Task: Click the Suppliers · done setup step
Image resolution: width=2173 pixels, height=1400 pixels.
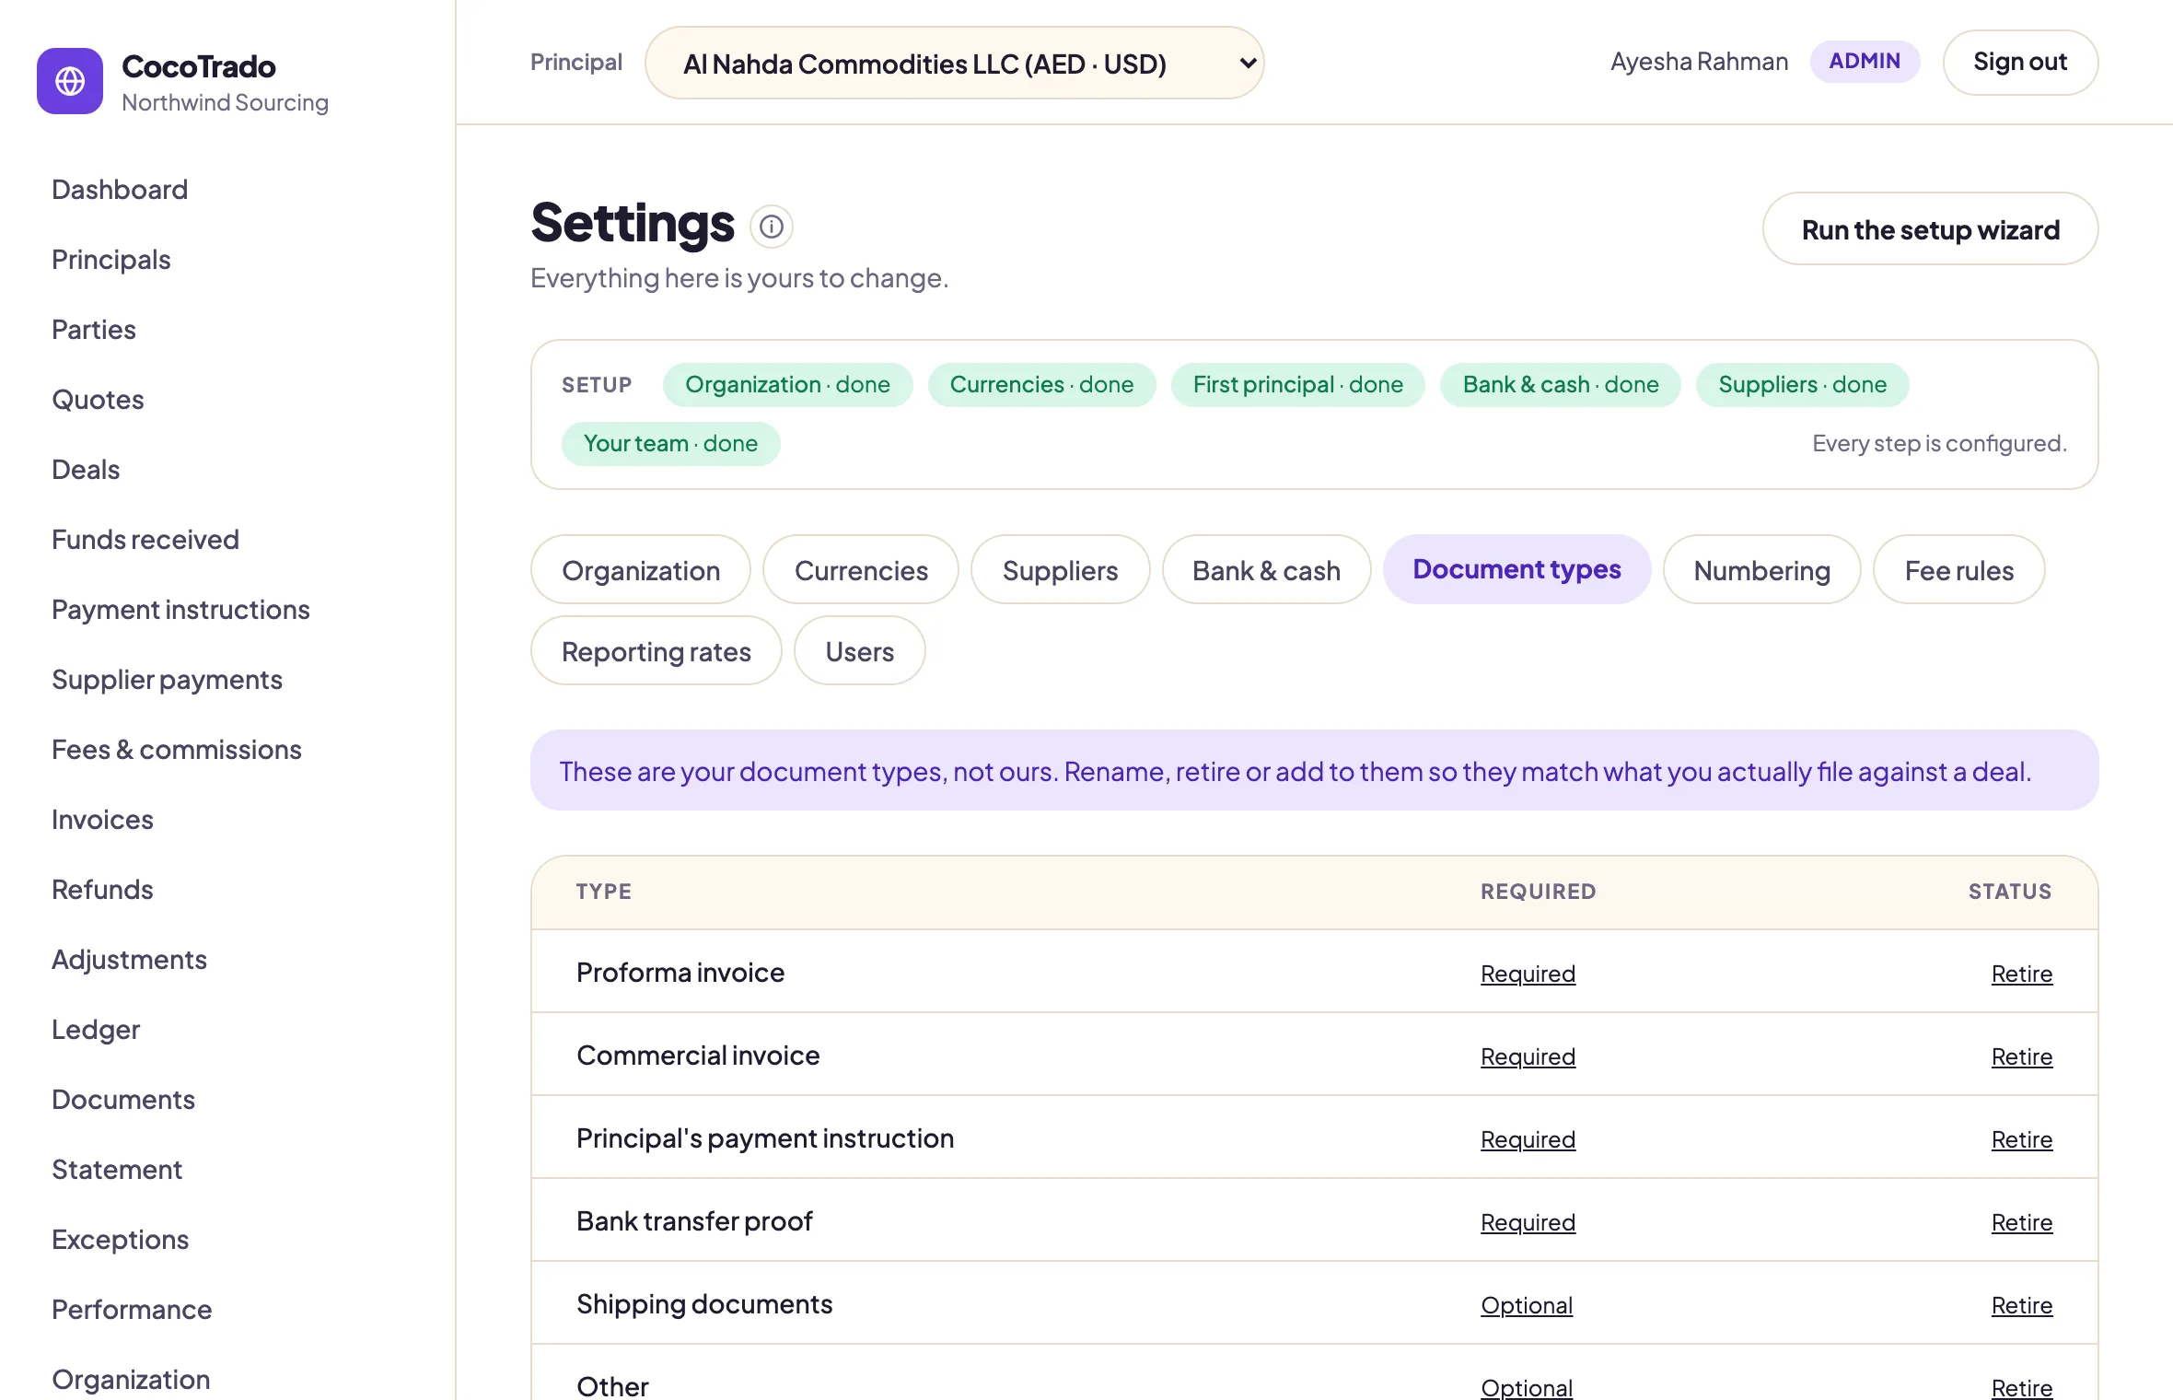Action: click(1802, 384)
